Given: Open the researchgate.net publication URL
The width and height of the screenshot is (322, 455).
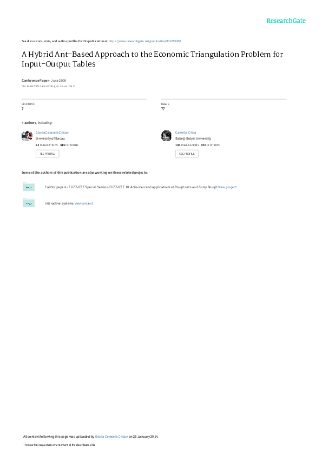Looking at the screenshot, I should click(x=144, y=41).
